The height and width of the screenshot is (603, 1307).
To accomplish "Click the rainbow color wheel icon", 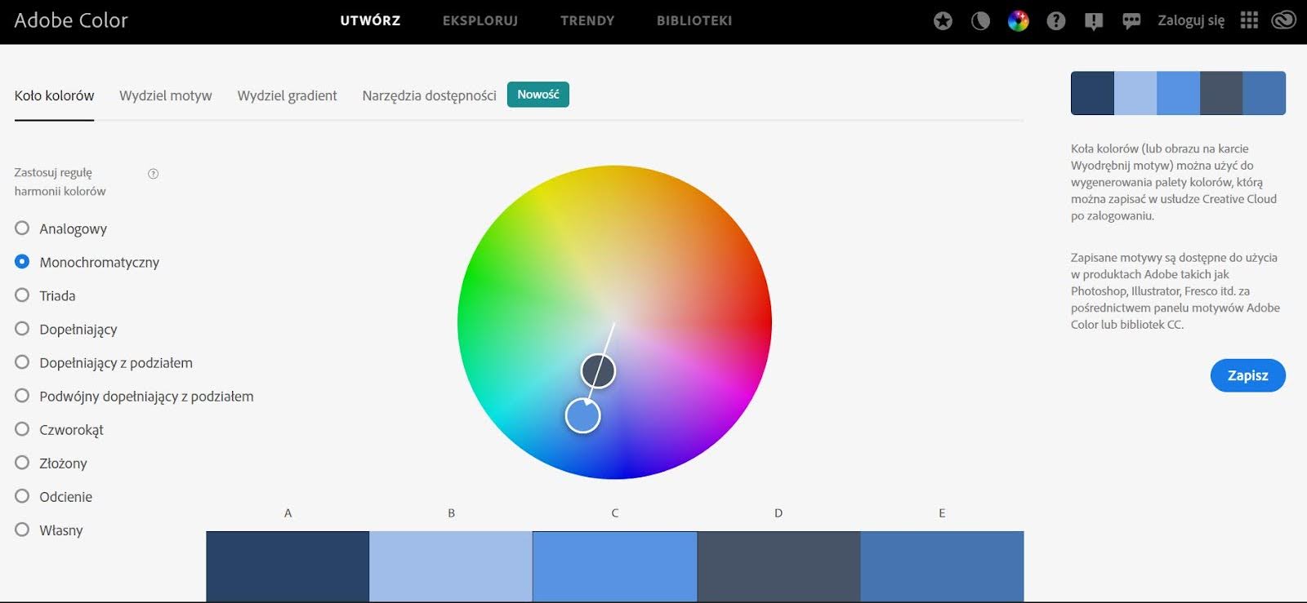I will click(x=1018, y=21).
